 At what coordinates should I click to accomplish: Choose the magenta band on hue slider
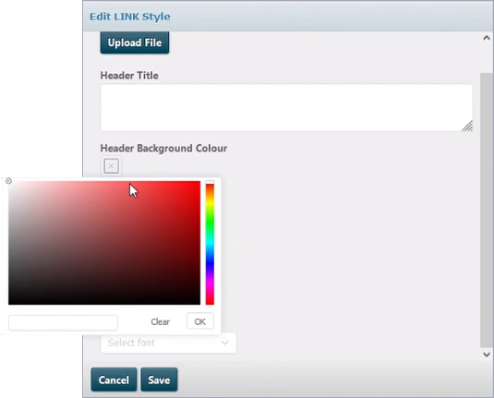[x=210, y=285]
